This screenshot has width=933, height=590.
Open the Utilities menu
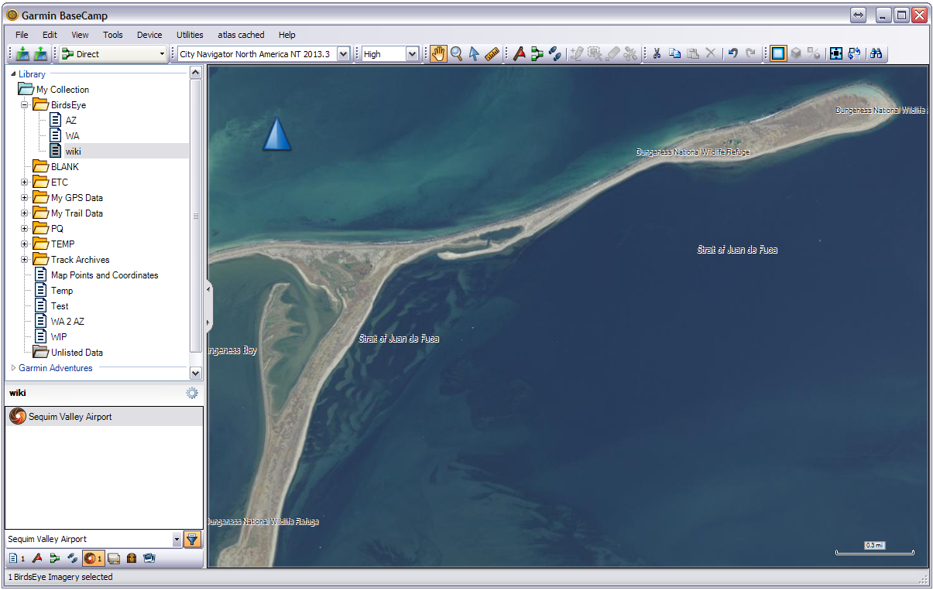(190, 35)
